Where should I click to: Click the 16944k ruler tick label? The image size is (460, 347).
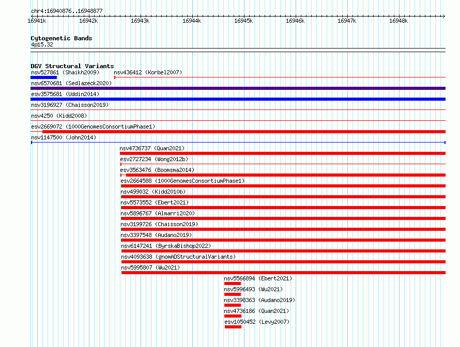192,21
